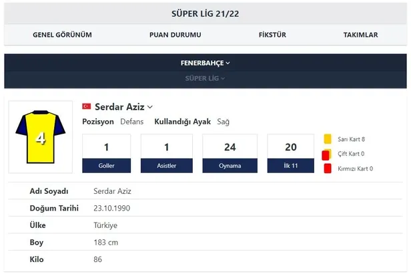411x274 pixels.
Task: Click the yellow card icon (Sarı Kart)
Action: point(328,140)
